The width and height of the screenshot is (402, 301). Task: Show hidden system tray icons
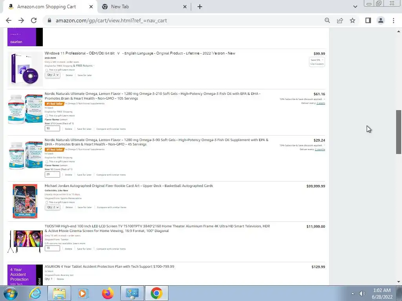tap(353, 294)
